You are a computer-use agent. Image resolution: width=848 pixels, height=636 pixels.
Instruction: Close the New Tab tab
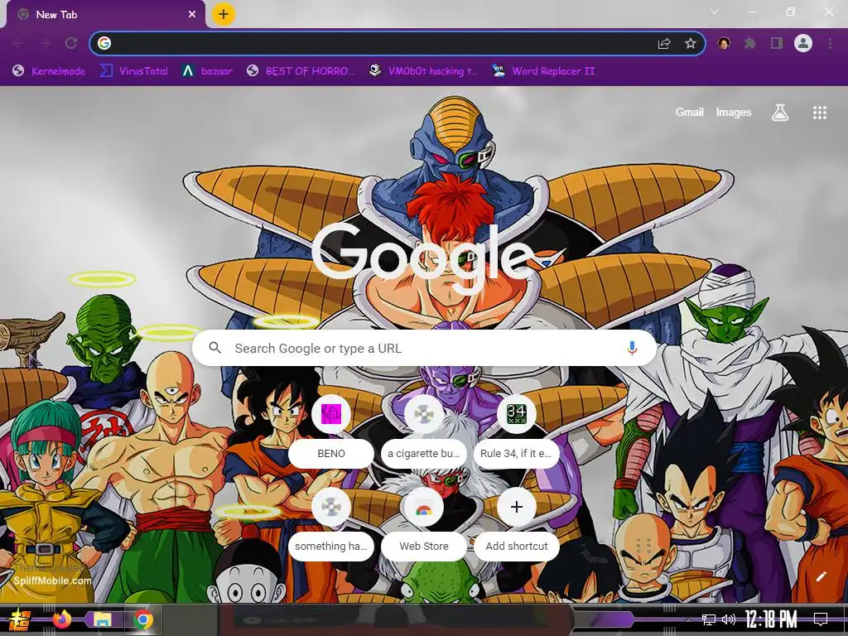pos(191,15)
